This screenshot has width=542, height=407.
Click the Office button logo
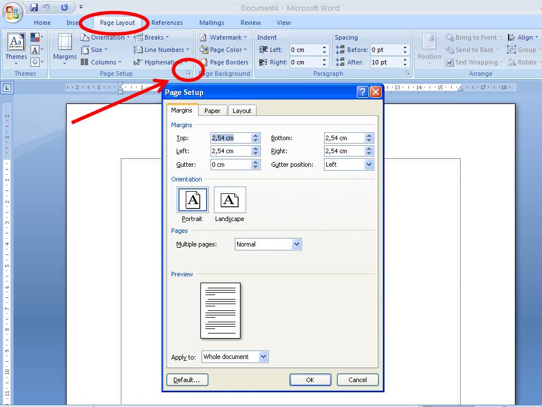point(13,12)
